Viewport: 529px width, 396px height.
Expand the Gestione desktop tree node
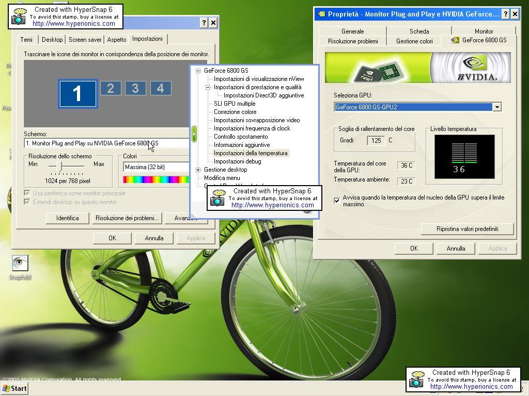[198, 170]
